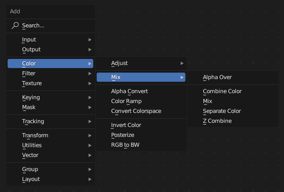Open the Mask node category
The width and height of the screenshot is (284, 192).
coord(29,107)
